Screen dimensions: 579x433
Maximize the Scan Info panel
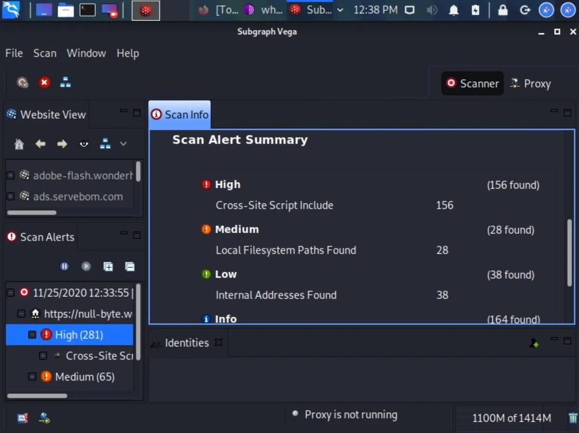click(x=567, y=112)
